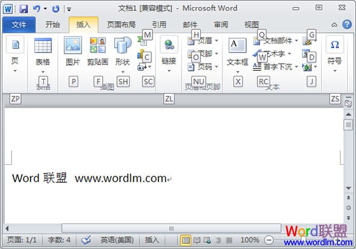Undo the last action
356x249 pixels.
[37, 9]
